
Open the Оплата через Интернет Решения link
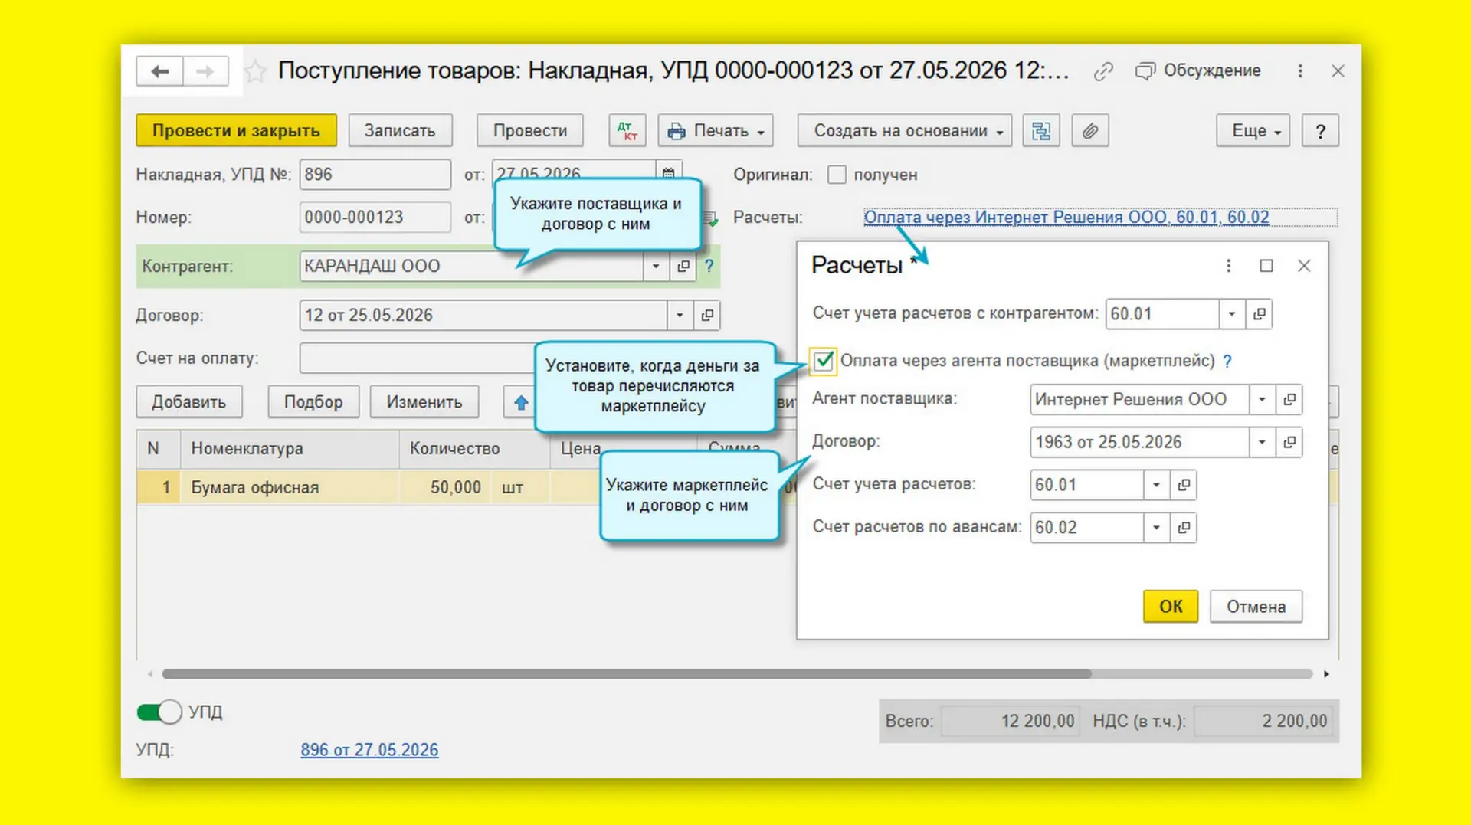coord(1066,218)
